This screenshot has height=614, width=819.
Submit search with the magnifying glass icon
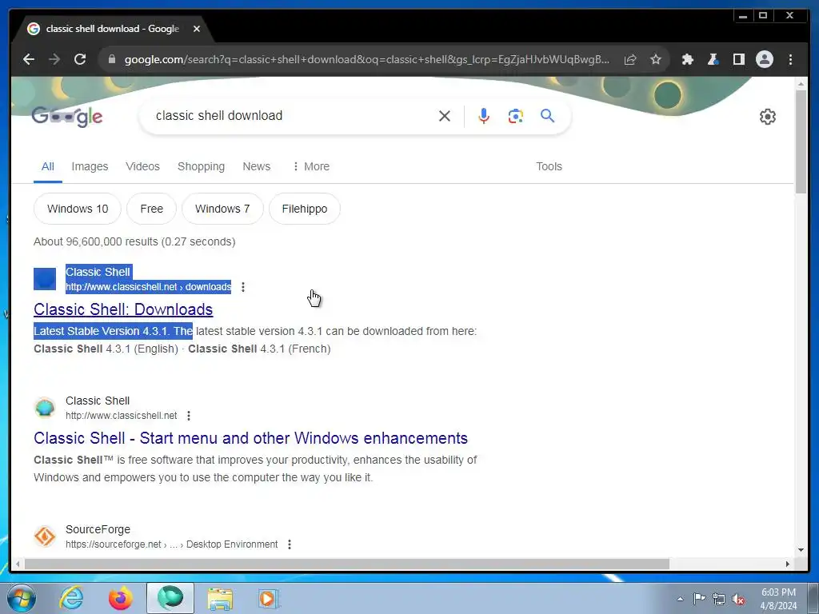[x=547, y=115]
